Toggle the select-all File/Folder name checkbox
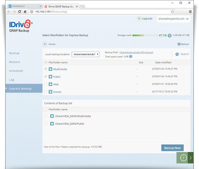This screenshot has width=199, height=169. (45, 62)
